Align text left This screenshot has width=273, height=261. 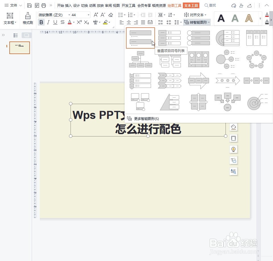click(121, 22)
